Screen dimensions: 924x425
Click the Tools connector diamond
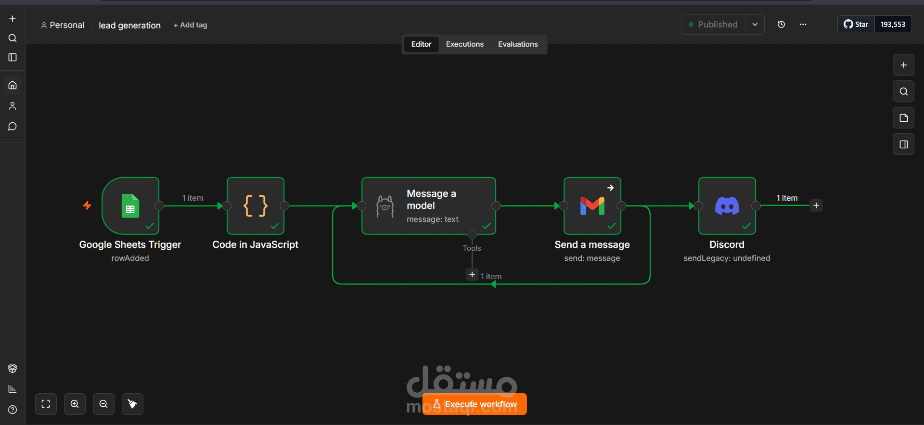(x=472, y=235)
